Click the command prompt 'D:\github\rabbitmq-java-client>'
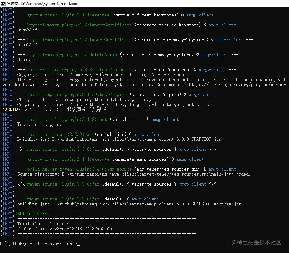 [39, 244]
